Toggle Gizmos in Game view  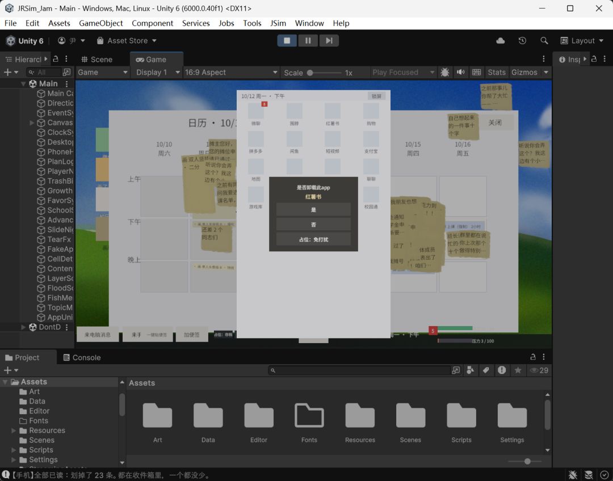pyautogui.click(x=524, y=72)
